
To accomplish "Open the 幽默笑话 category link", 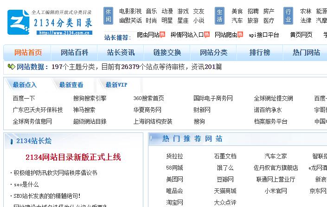I will point(130,20).
